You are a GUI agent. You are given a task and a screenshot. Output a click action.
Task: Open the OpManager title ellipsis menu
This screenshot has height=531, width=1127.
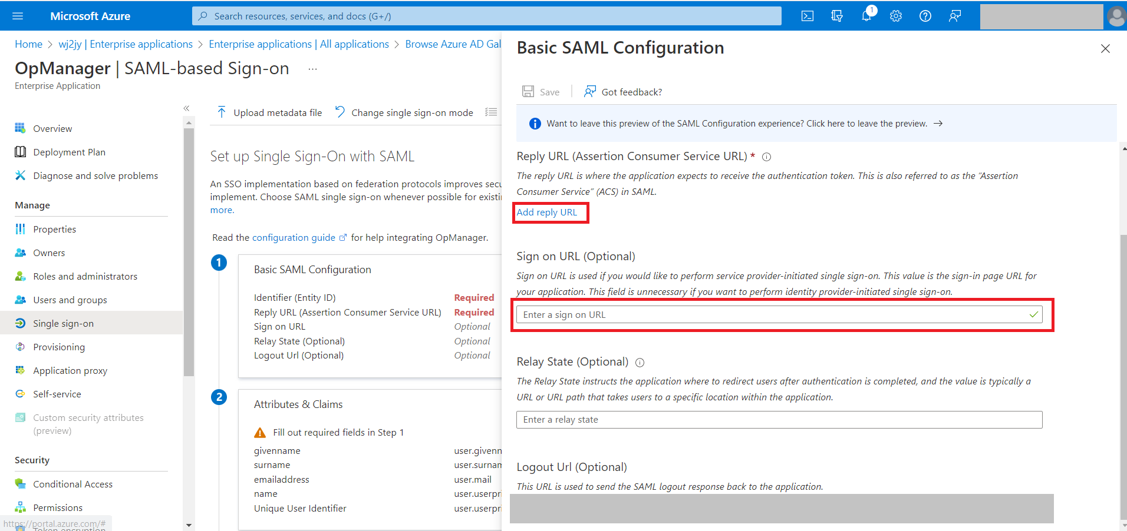(312, 69)
